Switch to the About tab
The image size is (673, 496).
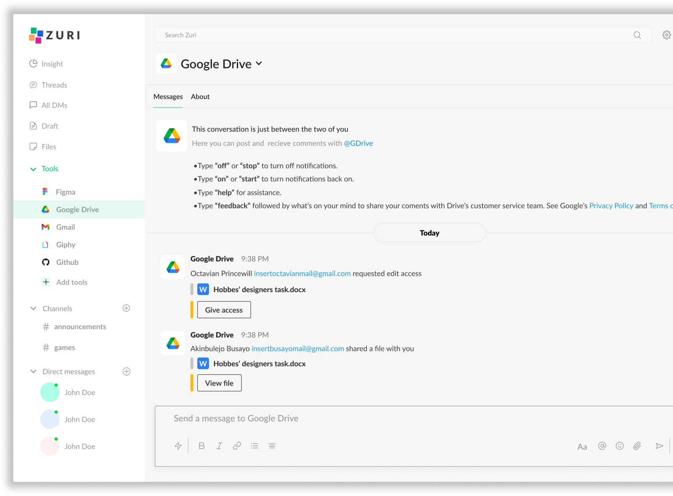click(200, 97)
